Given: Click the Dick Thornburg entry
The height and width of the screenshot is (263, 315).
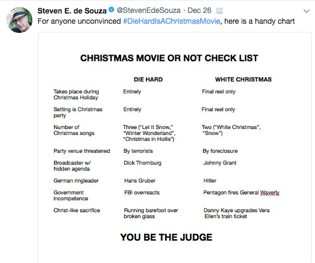Looking at the screenshot, I should pyautogui.click(x=143, y=163).
